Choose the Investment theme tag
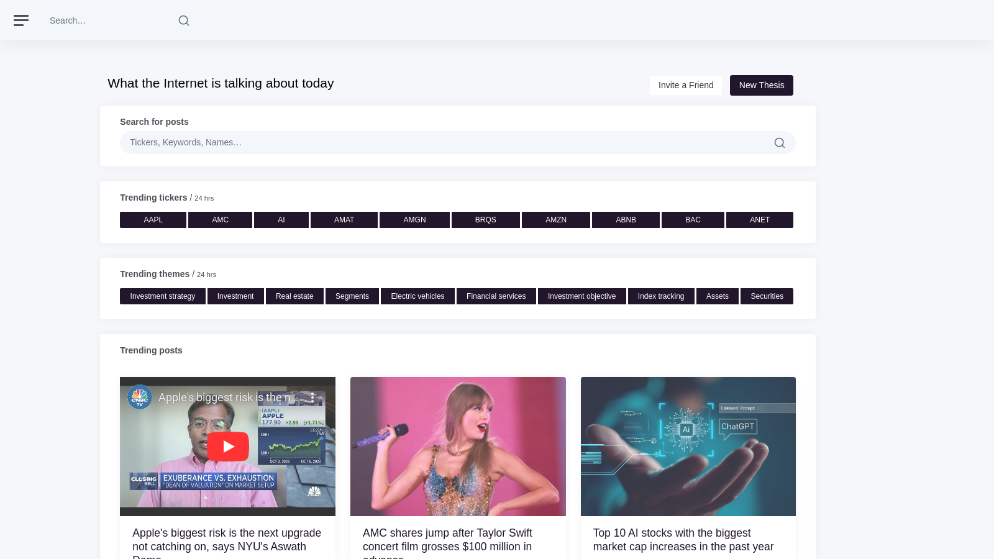The height and width of the screenshot is (559, 994). pyautogui.click(x=235, y=296)
